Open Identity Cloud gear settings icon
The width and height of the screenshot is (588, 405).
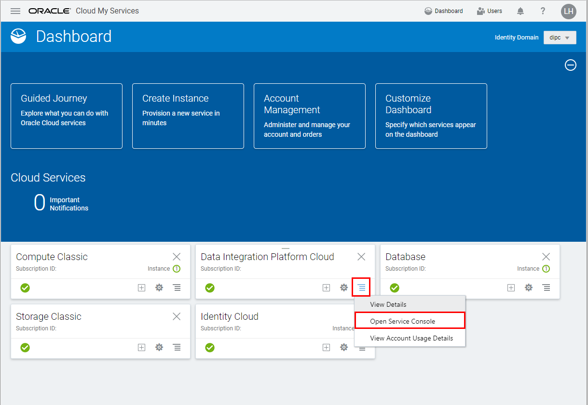[x=344, y=347]
